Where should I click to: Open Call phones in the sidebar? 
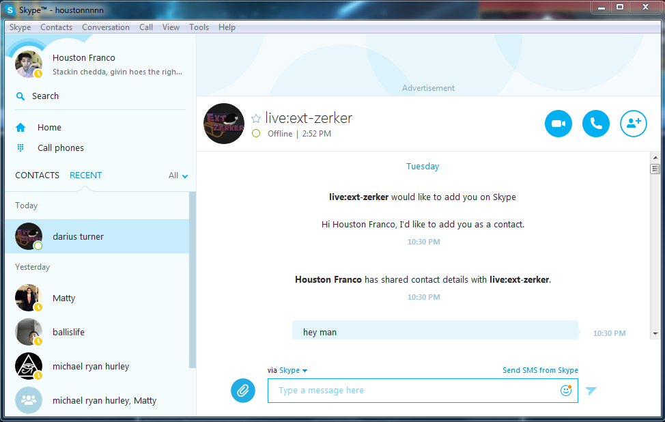(x=61, y=147)
